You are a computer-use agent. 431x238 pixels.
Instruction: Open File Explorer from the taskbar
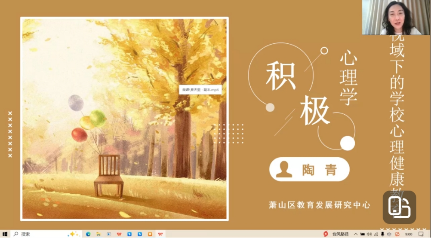click(99, 234)
